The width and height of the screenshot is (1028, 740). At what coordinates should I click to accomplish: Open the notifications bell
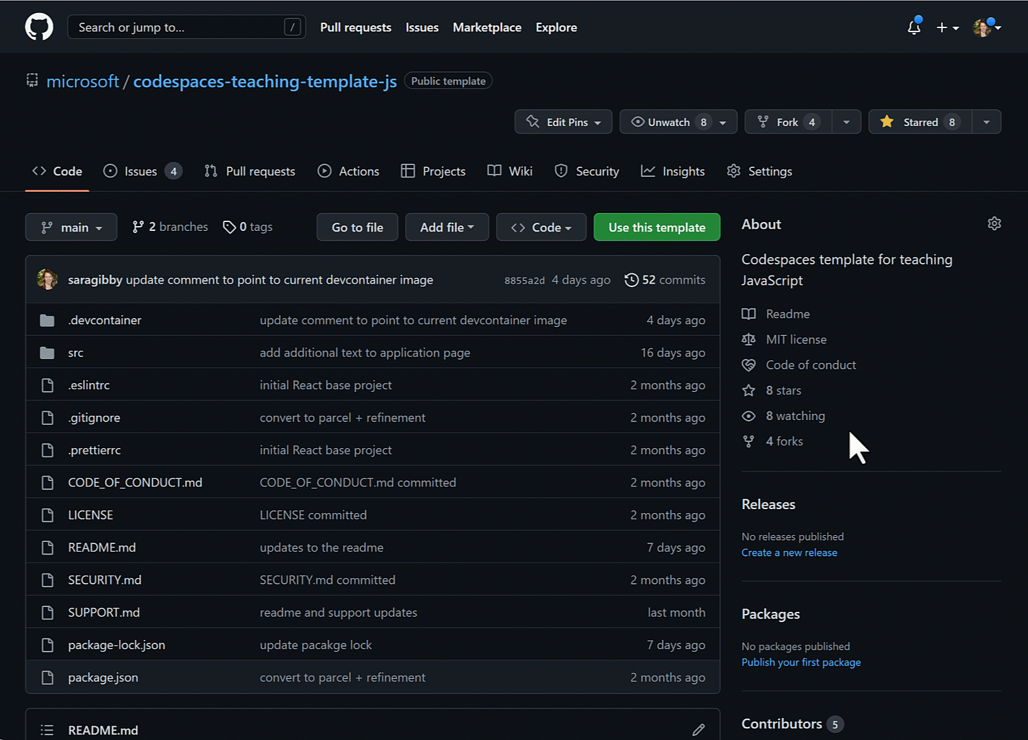tap(914, 27)
